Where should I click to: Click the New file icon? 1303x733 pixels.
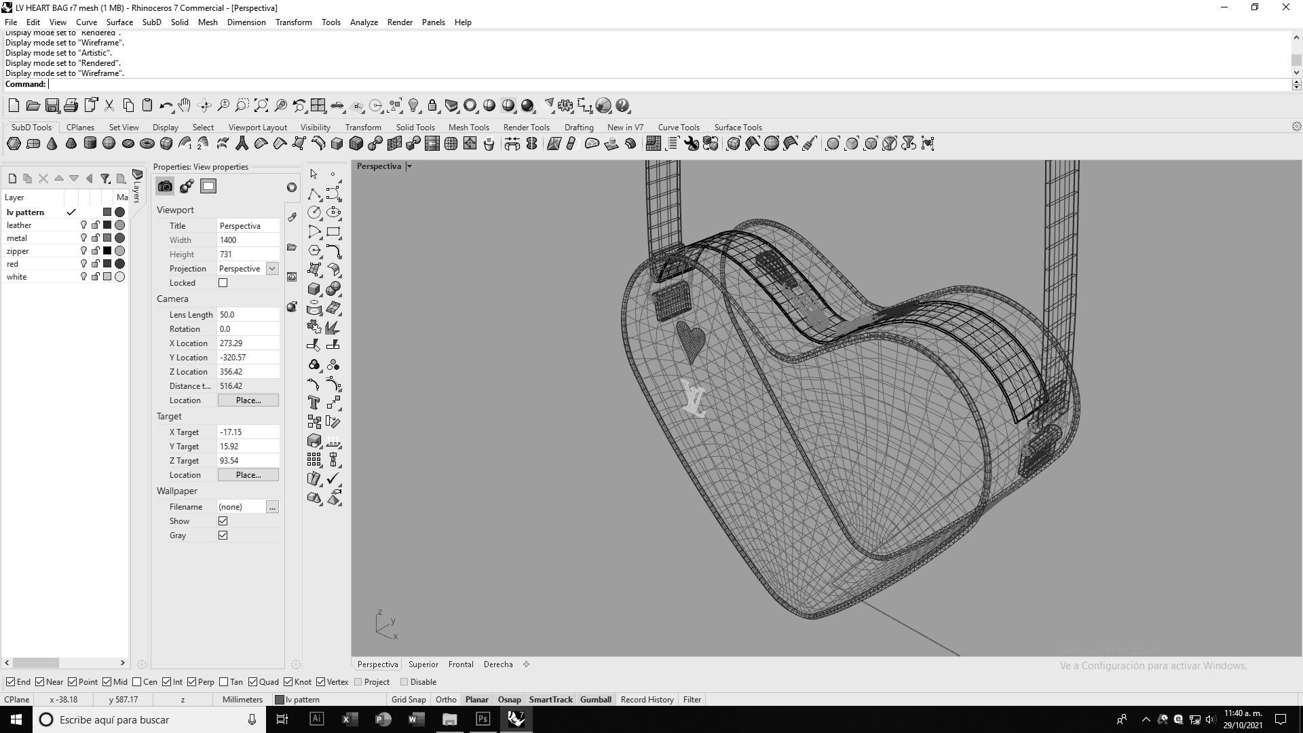(14, 106)
